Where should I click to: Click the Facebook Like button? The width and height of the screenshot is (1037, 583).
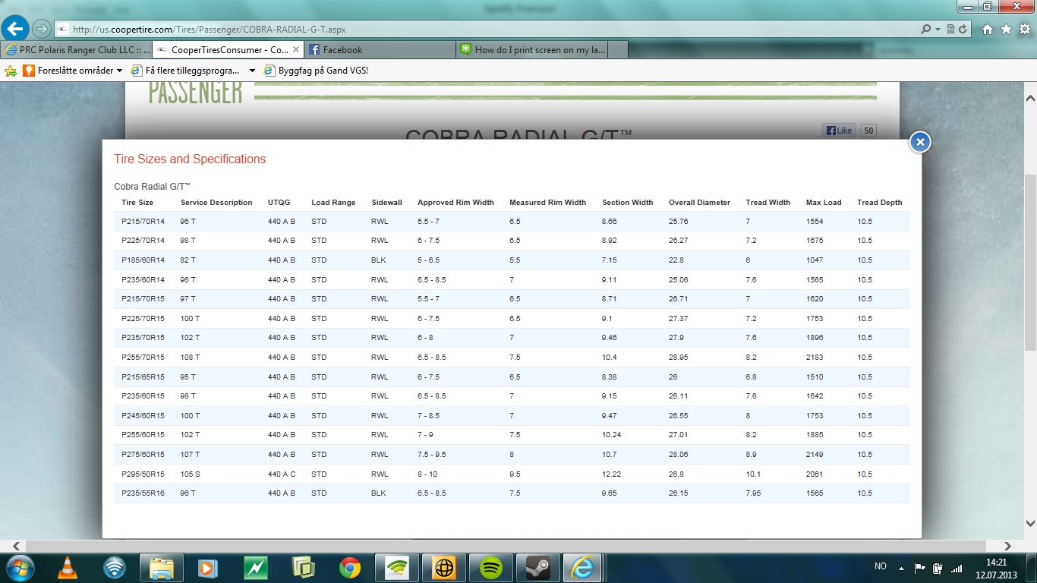click(839, 131)
